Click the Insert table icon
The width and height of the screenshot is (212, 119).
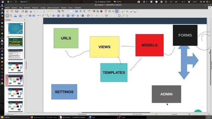[89, 12]
